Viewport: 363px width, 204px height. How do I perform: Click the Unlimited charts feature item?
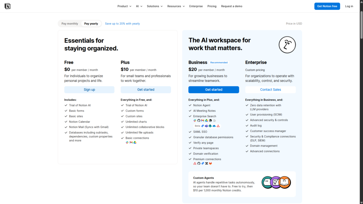[136, 122]
